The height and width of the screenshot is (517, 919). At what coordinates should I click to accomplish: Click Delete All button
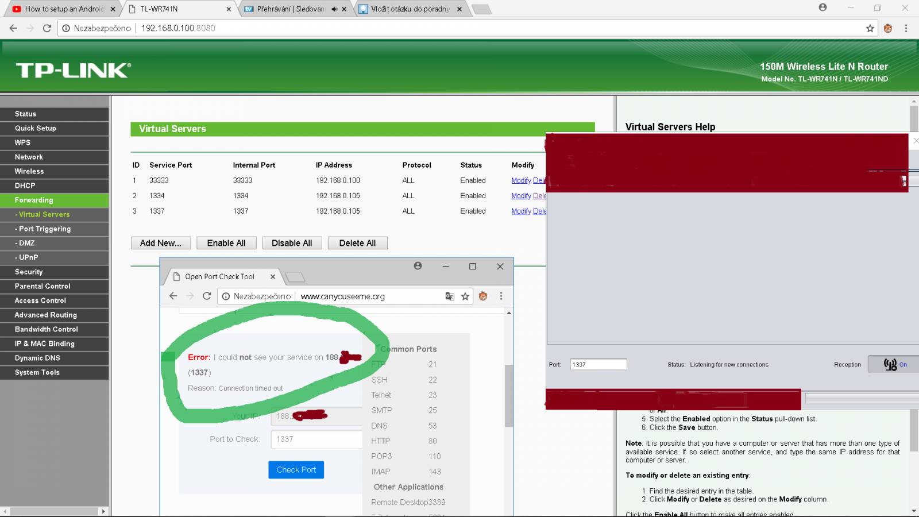pos(357,243)
